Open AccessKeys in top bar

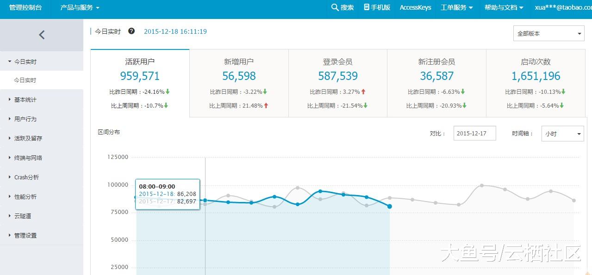click(415, 7)
